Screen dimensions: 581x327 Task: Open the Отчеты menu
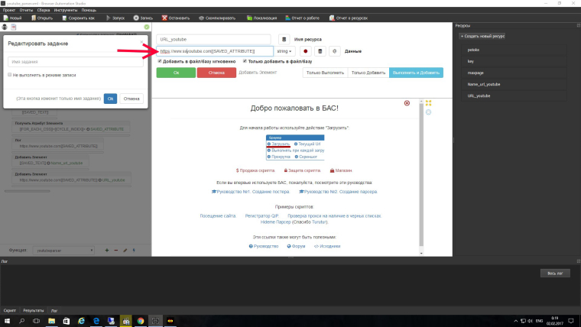pyautogui.click(x=26, y=10)
